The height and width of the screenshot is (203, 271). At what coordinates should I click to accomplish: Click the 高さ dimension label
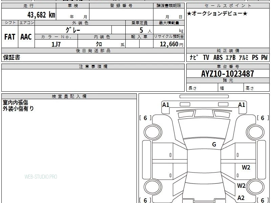pyautogui.click(x=250, y=88)
